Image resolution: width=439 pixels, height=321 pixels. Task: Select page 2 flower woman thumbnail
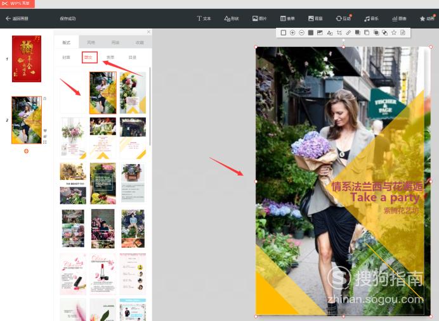[x=27, y=120]
